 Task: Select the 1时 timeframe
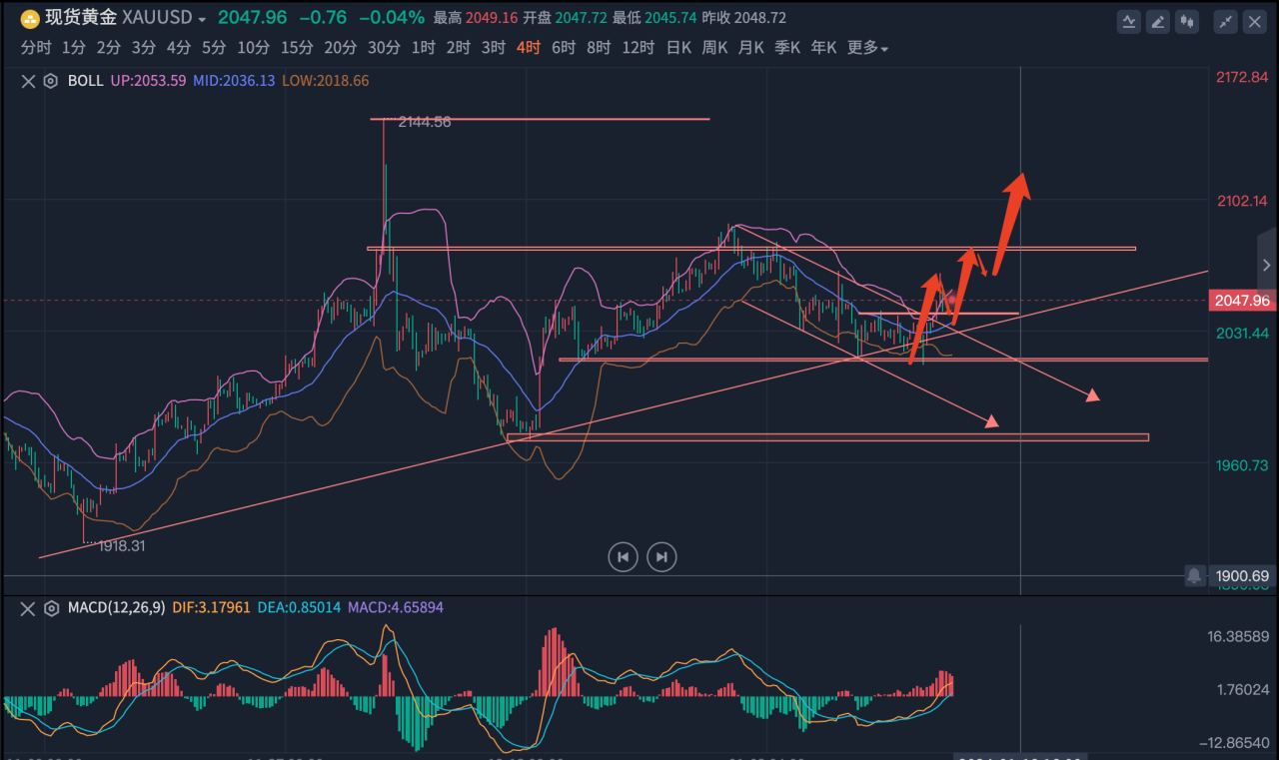click(423, 47)
